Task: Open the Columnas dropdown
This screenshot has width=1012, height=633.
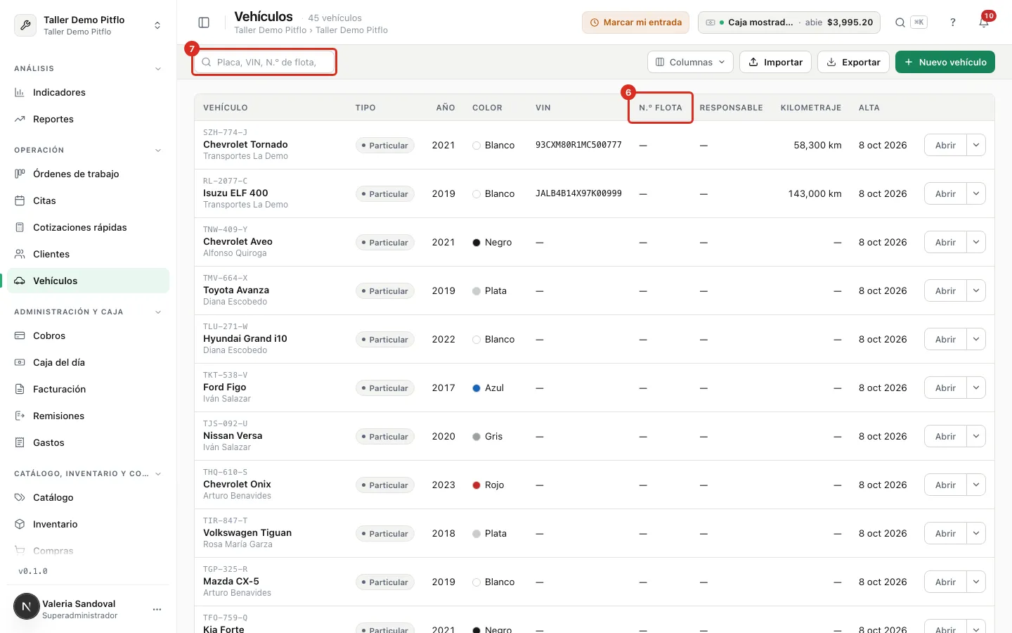Action: click(x=690, y=62)
